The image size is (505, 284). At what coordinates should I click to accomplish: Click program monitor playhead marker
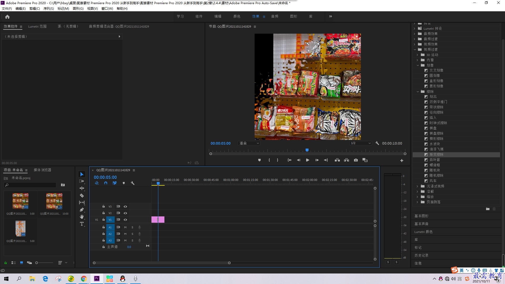point(307,150)
